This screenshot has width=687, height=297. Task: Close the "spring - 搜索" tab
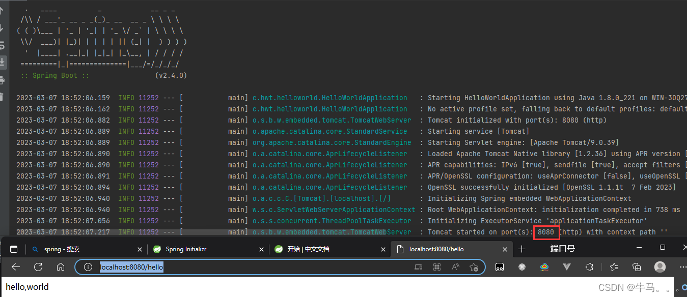click(x=140, y=249)
